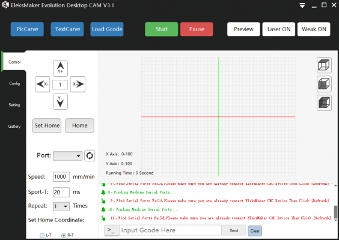Select solid shaded cube view icon

[324, 103]
